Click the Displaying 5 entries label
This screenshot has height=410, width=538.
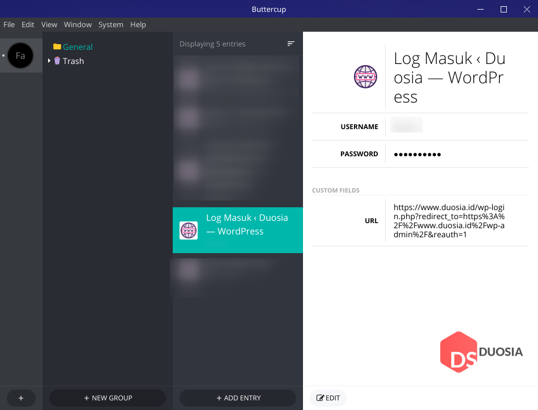[x=212, y=44]
